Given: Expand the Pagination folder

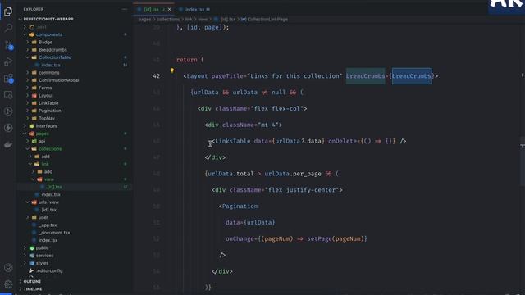Looking at the screenshot, I should [x=50, y=111].
